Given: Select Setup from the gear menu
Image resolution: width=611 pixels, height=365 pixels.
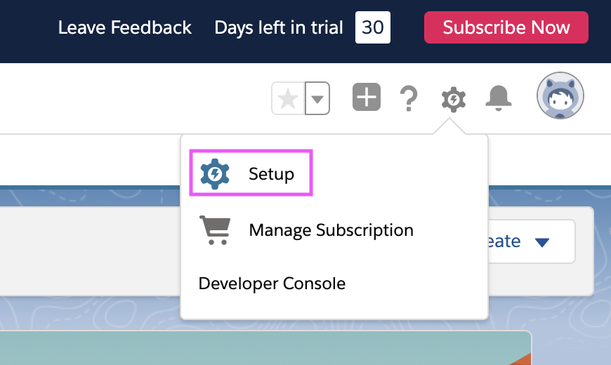Looking at the screenshot, I should tap(271, 173).
